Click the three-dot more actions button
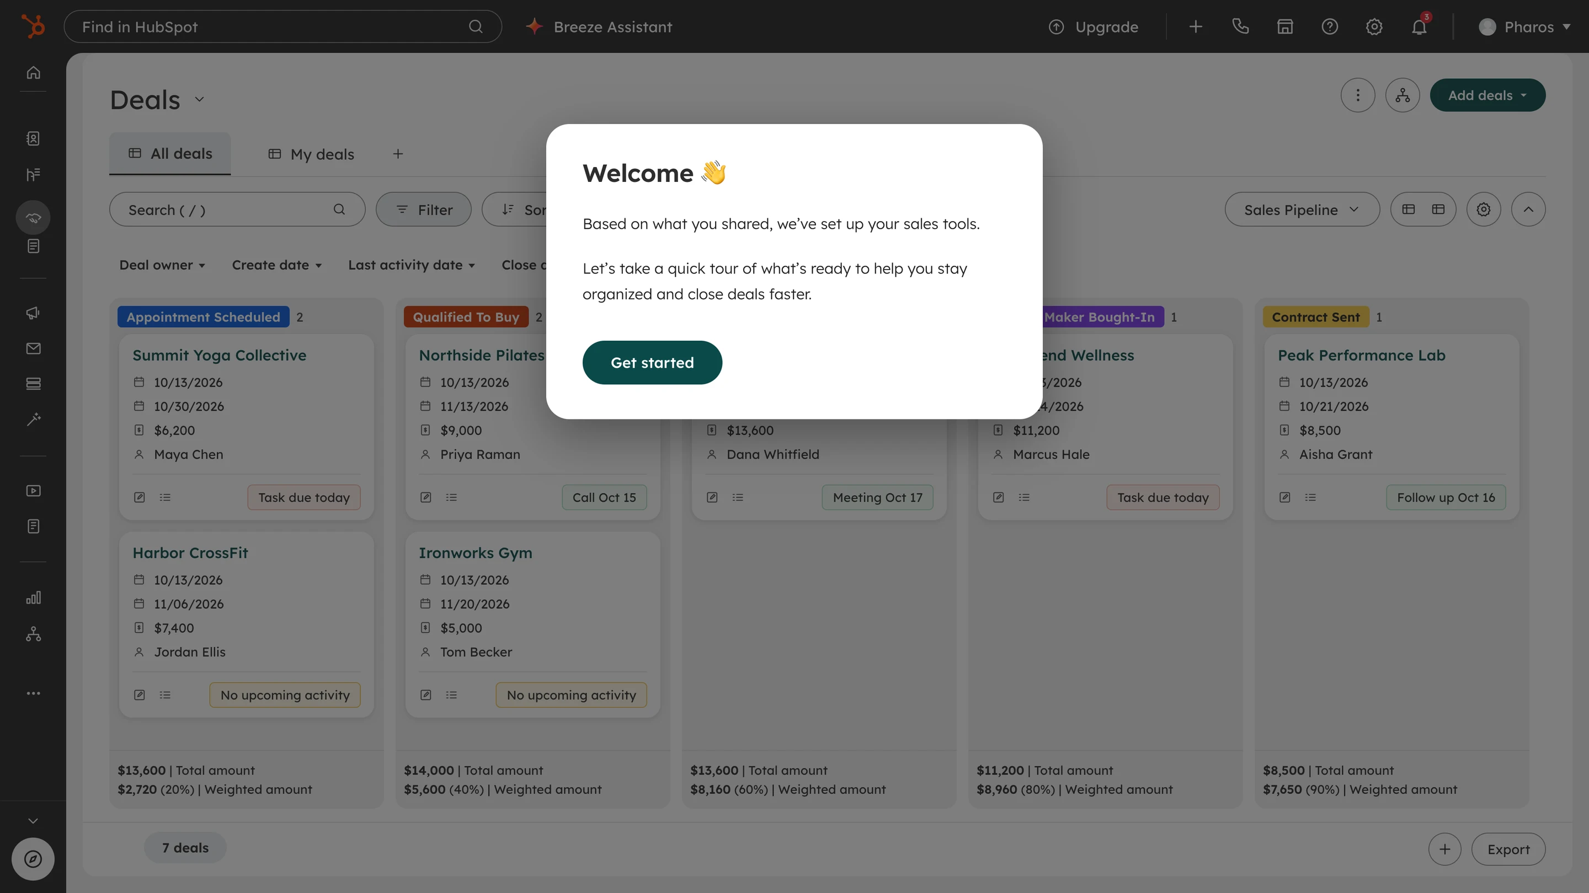 click(x=1358, y=95)
